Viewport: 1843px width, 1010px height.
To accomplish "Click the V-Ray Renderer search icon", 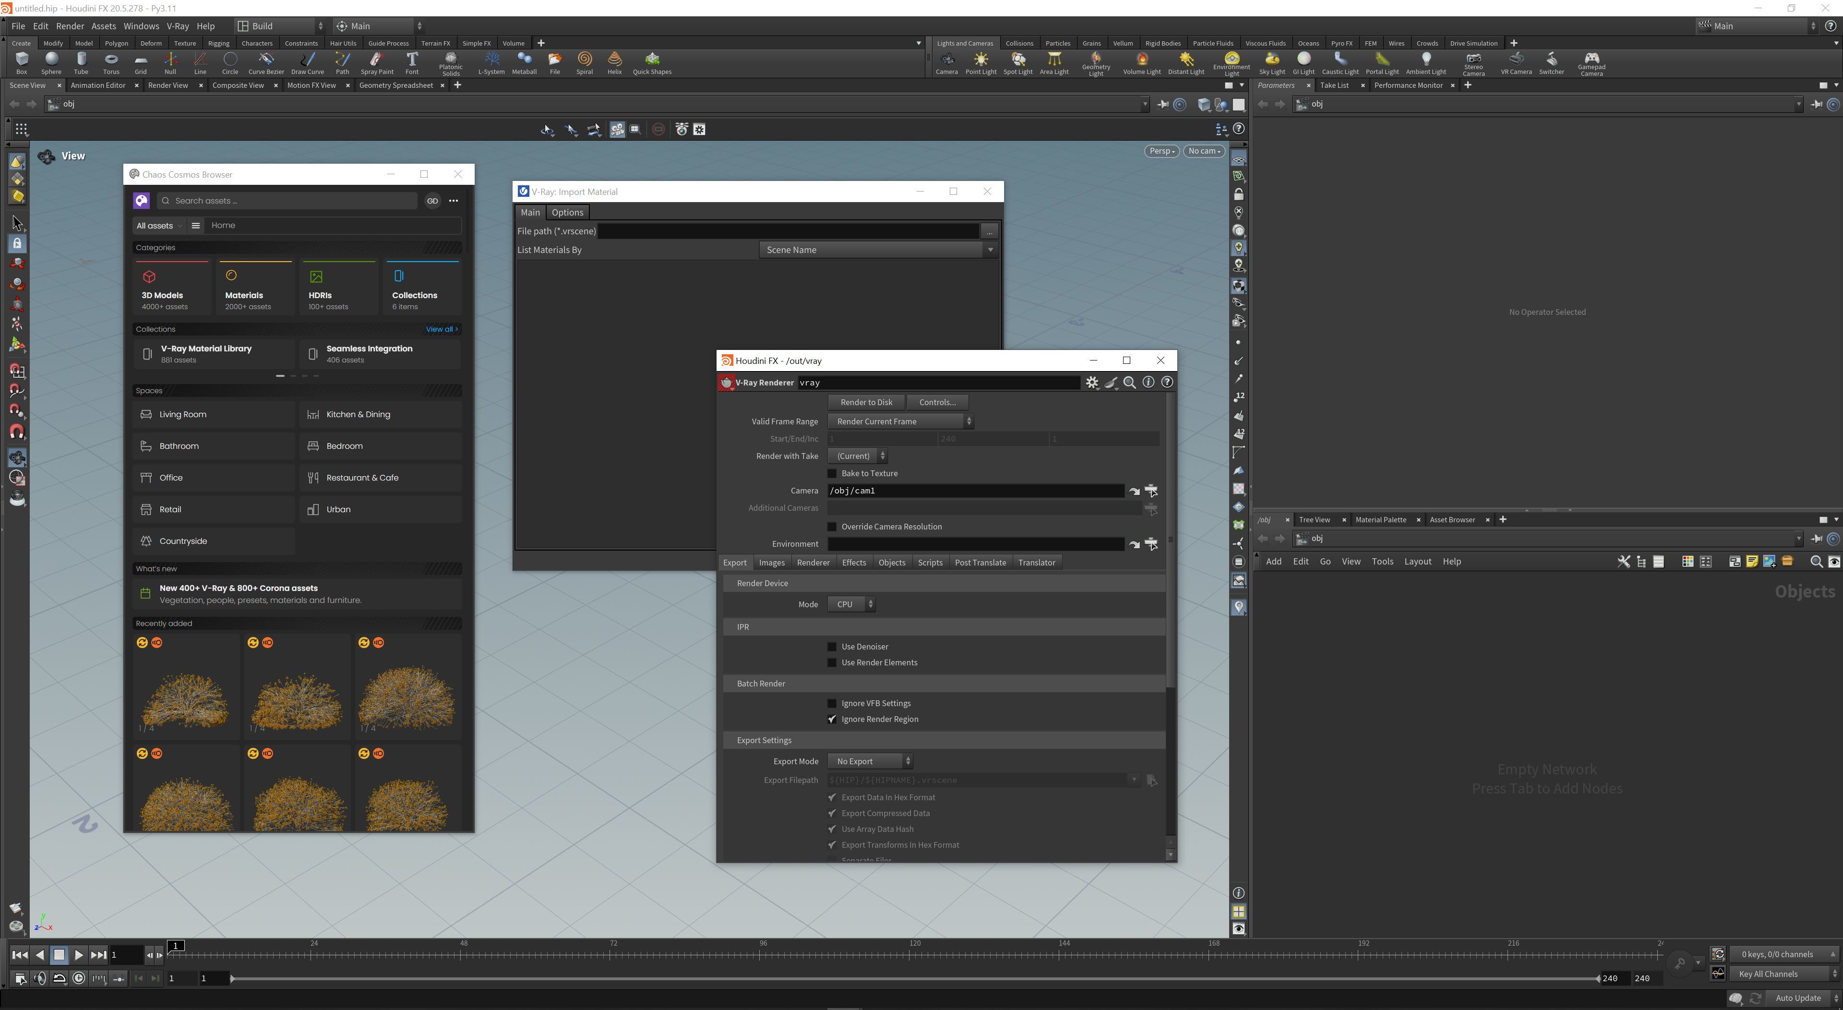I will (x=1130, y=382).
